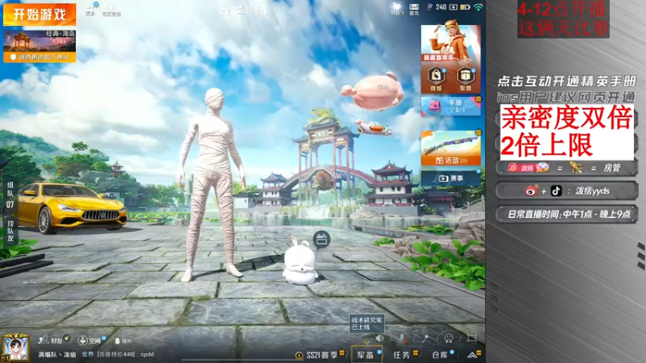
Task: Click the WiFi signal indicator
Action: [478, 7]
